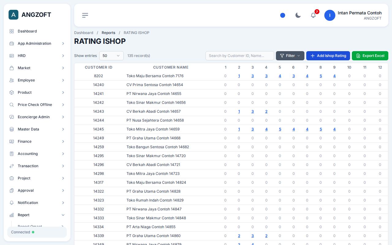This screenshot has height=245, width=392.
Task: Open Dashboard grid icon in sidebar
Action: click(12, 31)
